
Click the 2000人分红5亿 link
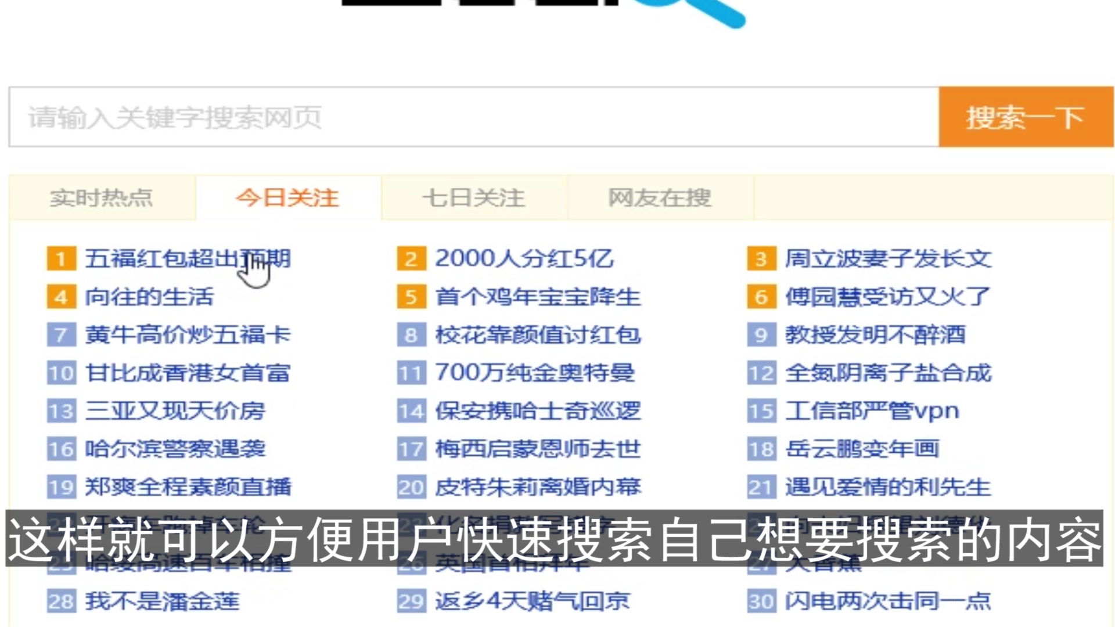(x=524, y=258)
